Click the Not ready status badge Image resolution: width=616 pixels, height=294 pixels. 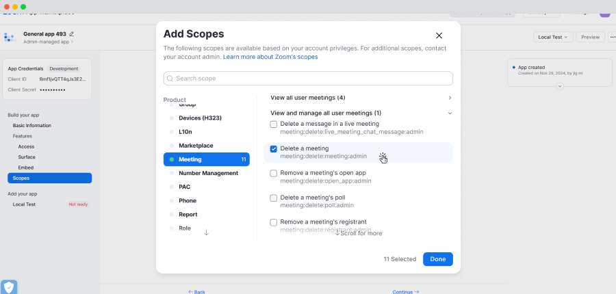(x=78, y=204)
